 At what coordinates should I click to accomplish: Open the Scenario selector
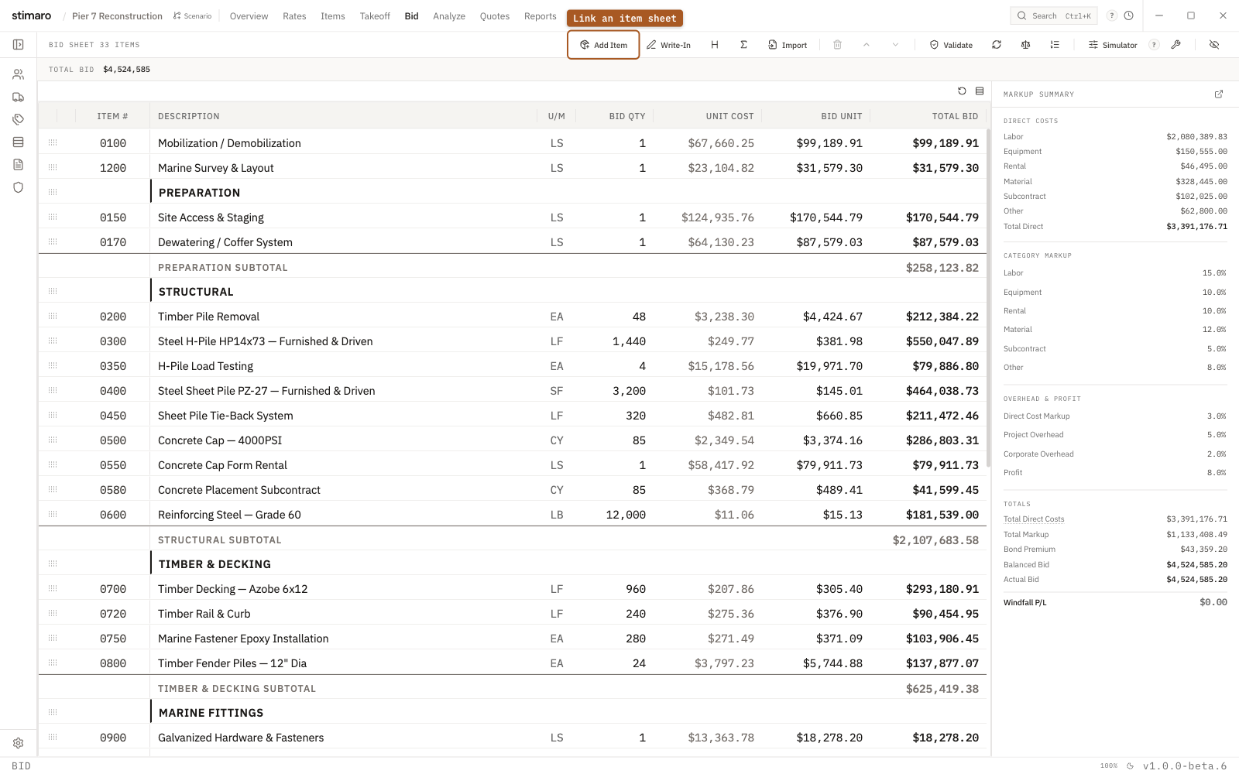[x=192, y=16]
